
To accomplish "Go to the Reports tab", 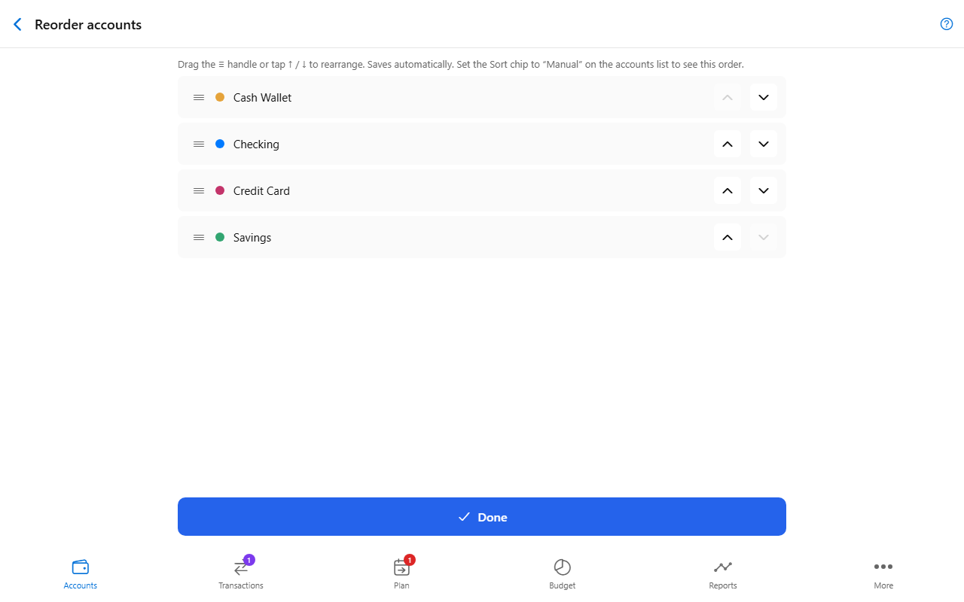I will 723,574.
